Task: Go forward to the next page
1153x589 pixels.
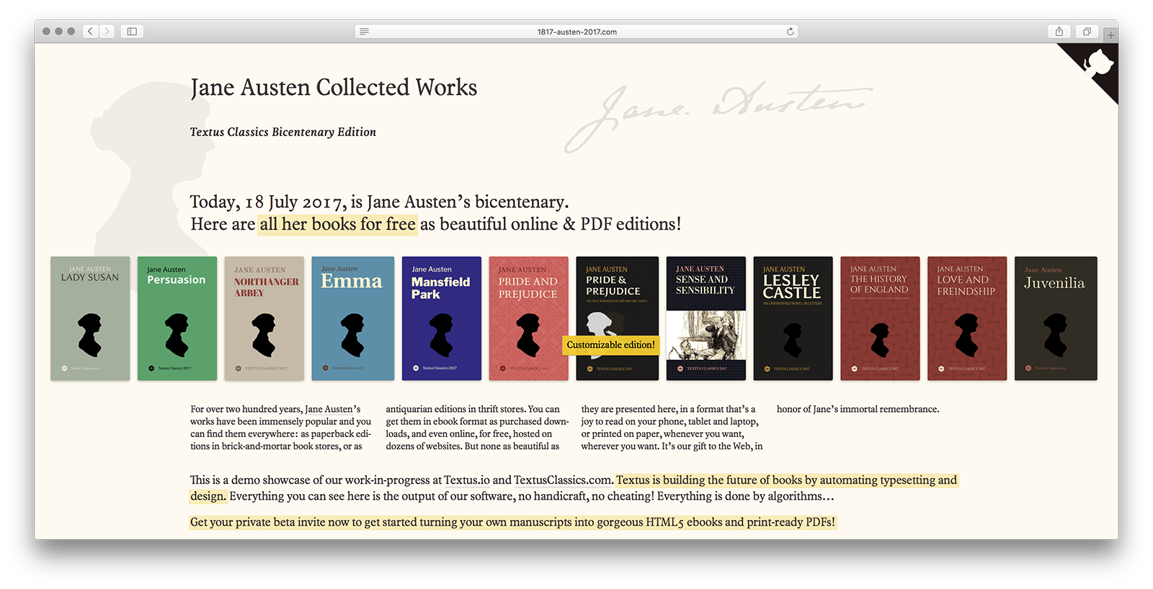Action: 107,32
